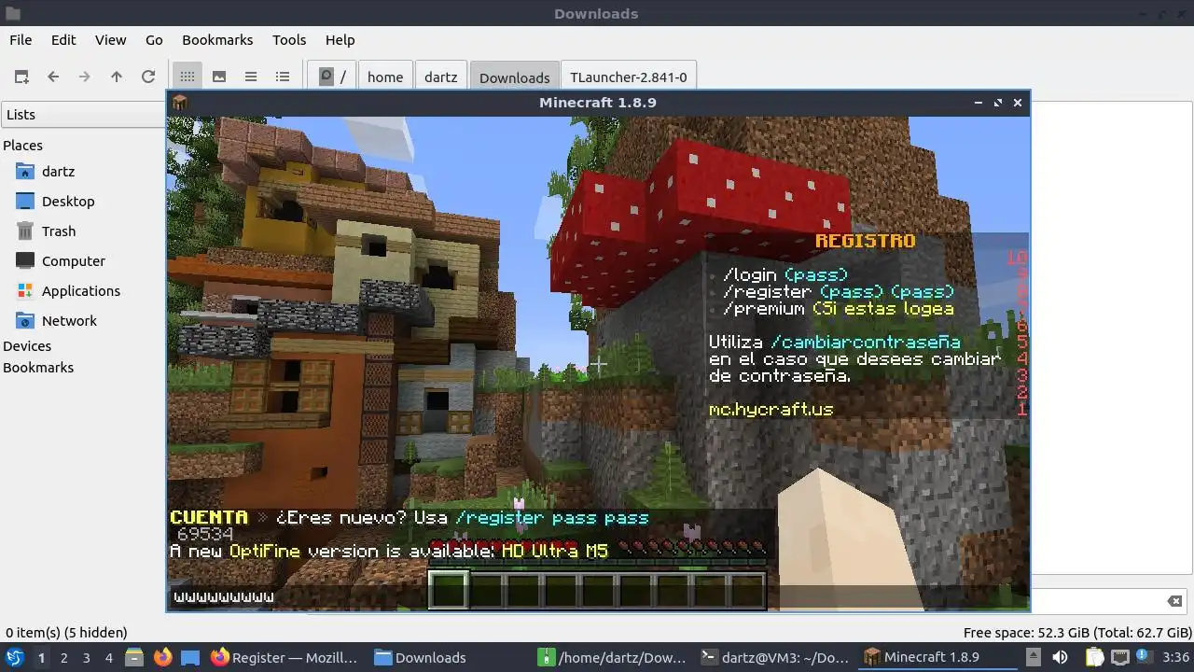Go forward to next folder
Image resolution: width=1194 pixels, height=672 pixels.
click(x=85, y=77)
